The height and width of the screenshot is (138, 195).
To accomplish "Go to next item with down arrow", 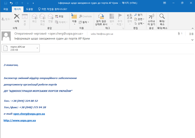I will (x=28, y=3).
